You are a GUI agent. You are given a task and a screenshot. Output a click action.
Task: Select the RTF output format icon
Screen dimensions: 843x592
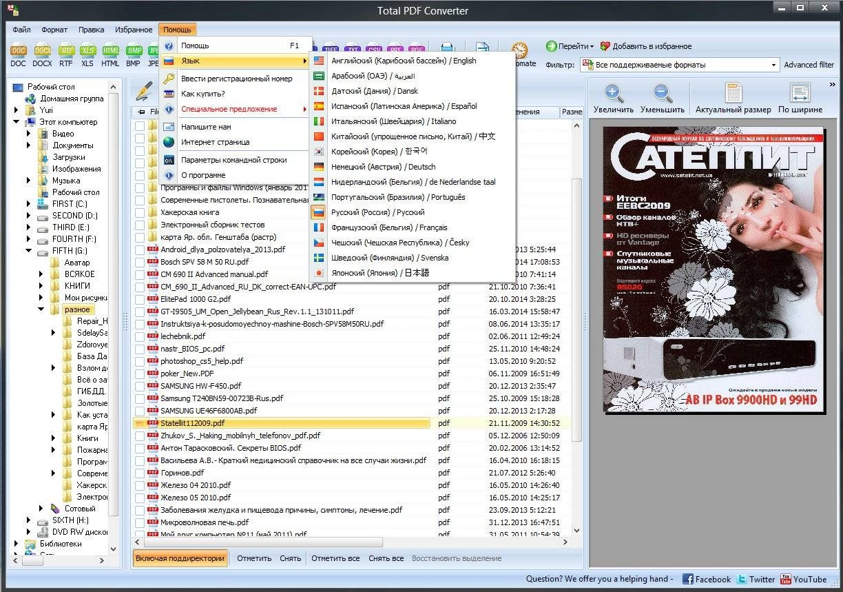(x=66, y=50)
